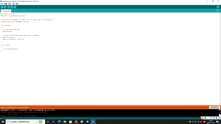
Task: Upload the sketch with arrow button
Action: pos(5,7)
